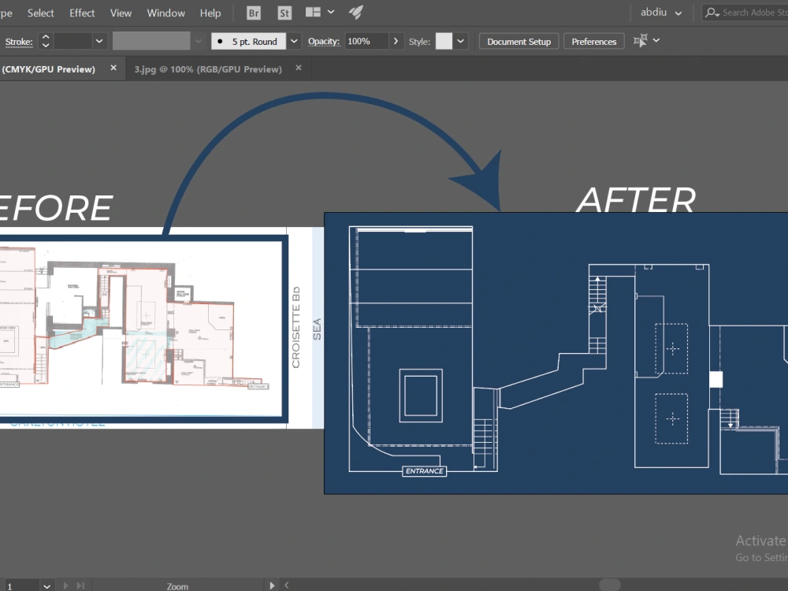The width and height of the screenshot is (788, 591).
Task: Open the Window menu
Action: [165, 13]
